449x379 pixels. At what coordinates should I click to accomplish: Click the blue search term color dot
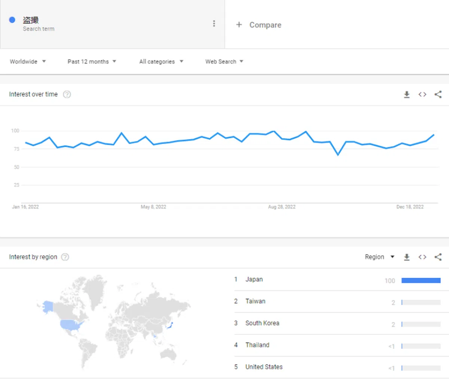click(x=12, y=20)
